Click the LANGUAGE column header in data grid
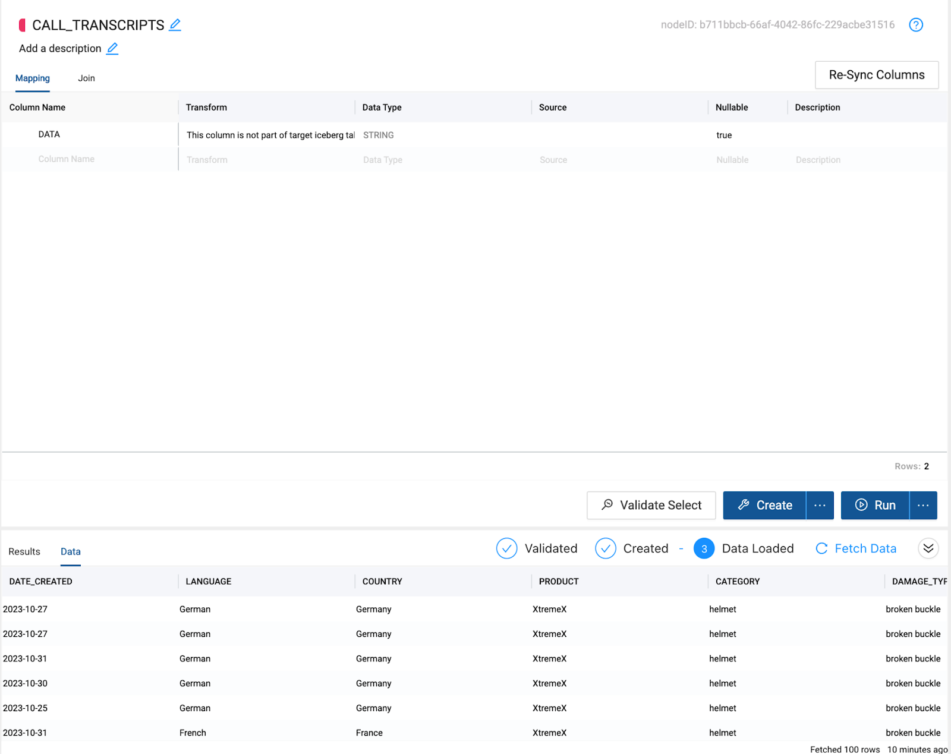 click(209, 581)
